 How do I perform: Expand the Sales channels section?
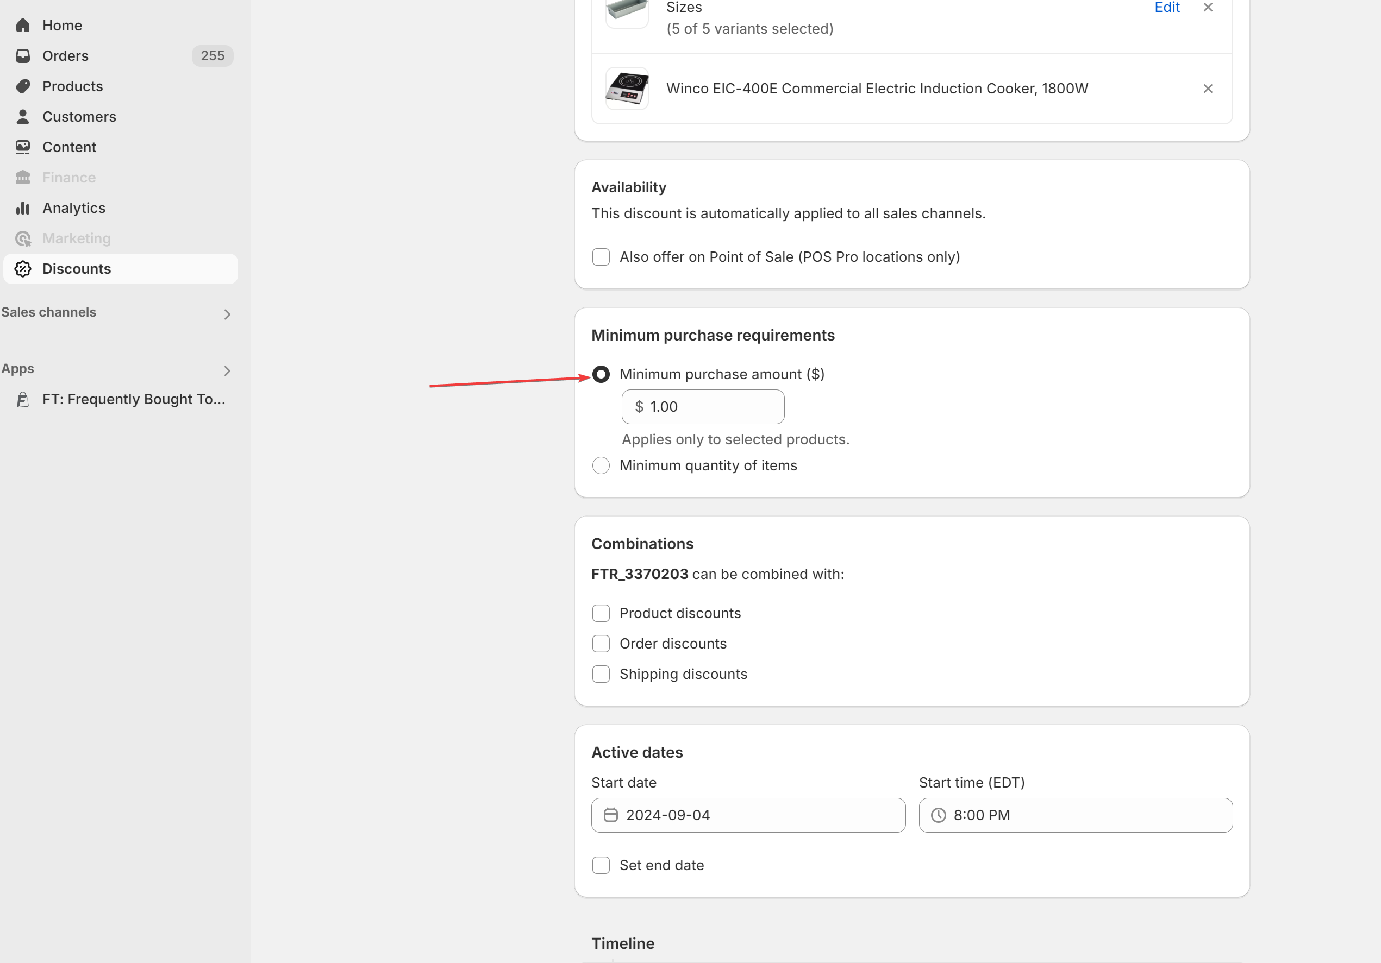point(227,314)
